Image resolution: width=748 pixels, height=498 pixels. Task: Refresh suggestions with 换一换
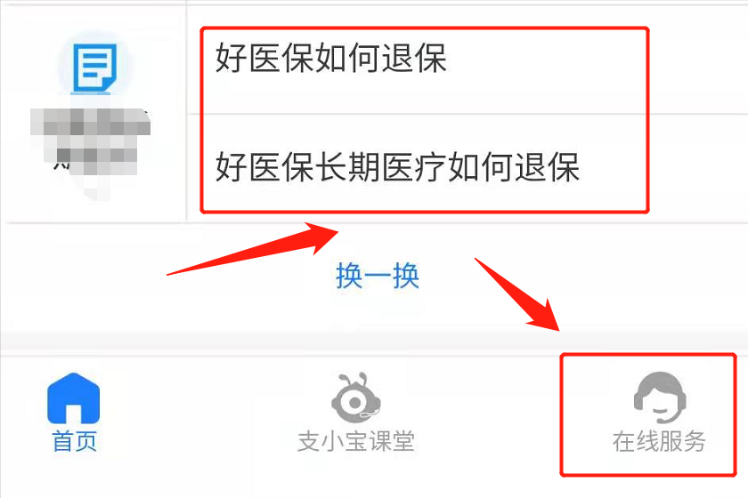pyautogui.click(x=378, y=276)
